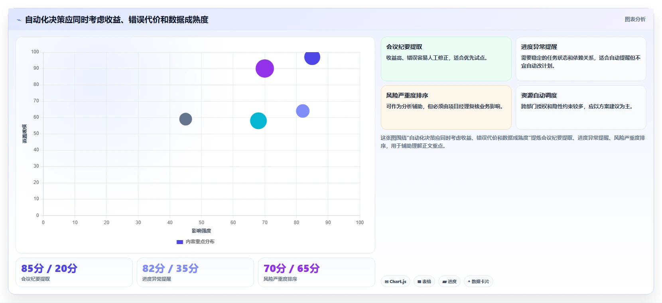Click the 会议纪要提取 label under 85分

[35, 279]
